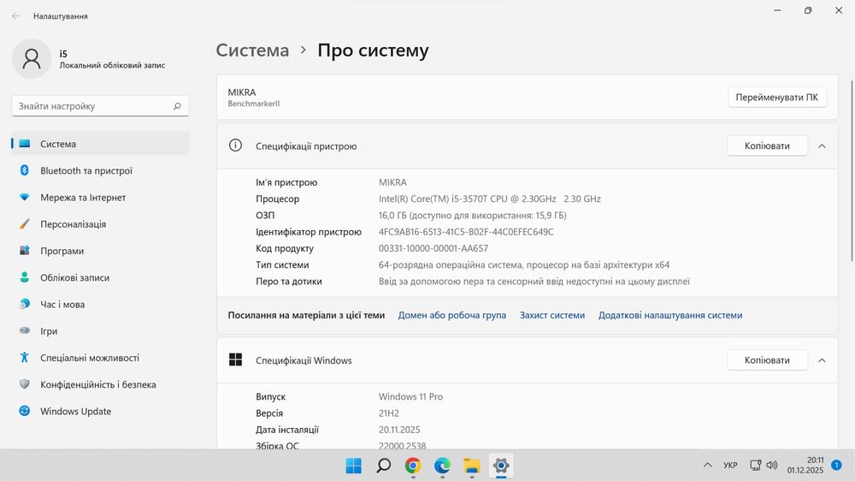Screen dimensions: 855x481
Task: Open the i5 user account avatar
Action: [32, 58]
